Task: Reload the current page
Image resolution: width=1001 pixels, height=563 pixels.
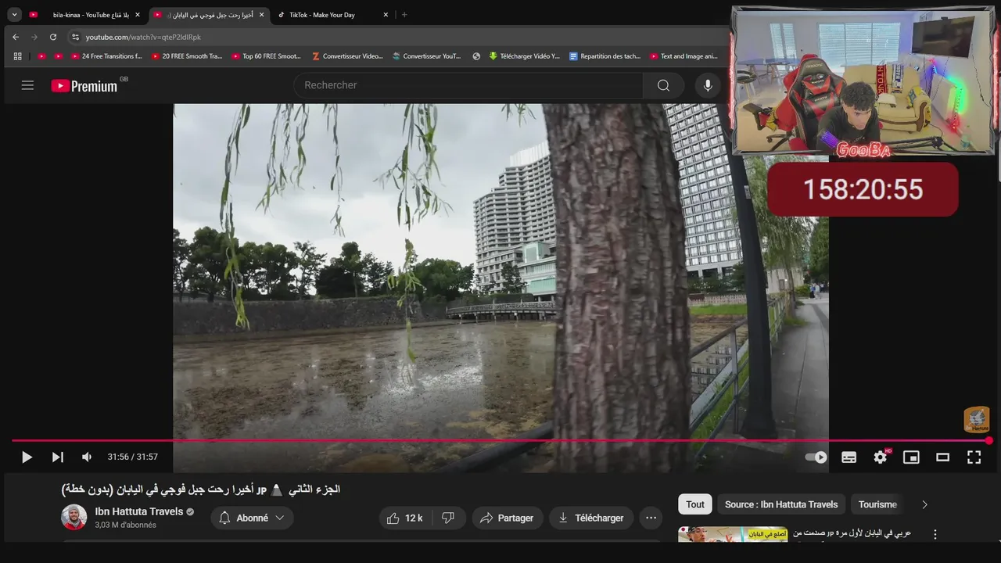Action: [x=53, y=37]
